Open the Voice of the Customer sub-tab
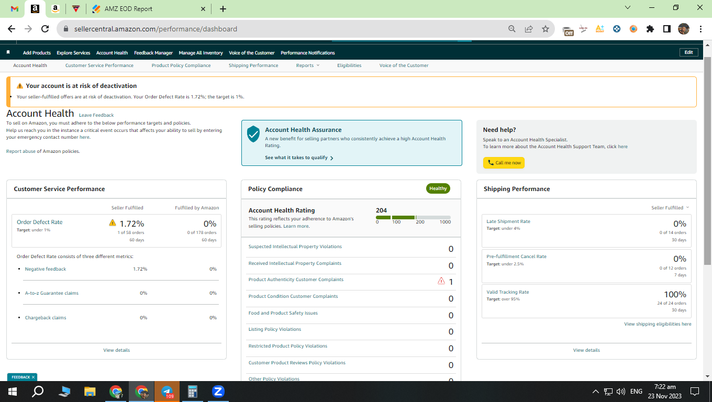Screen dimensions: 712x402 (404, 65)
